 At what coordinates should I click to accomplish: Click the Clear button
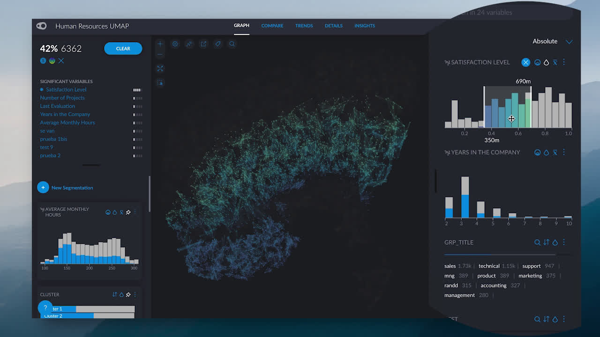pyautogui.click(x=123, y=49)
